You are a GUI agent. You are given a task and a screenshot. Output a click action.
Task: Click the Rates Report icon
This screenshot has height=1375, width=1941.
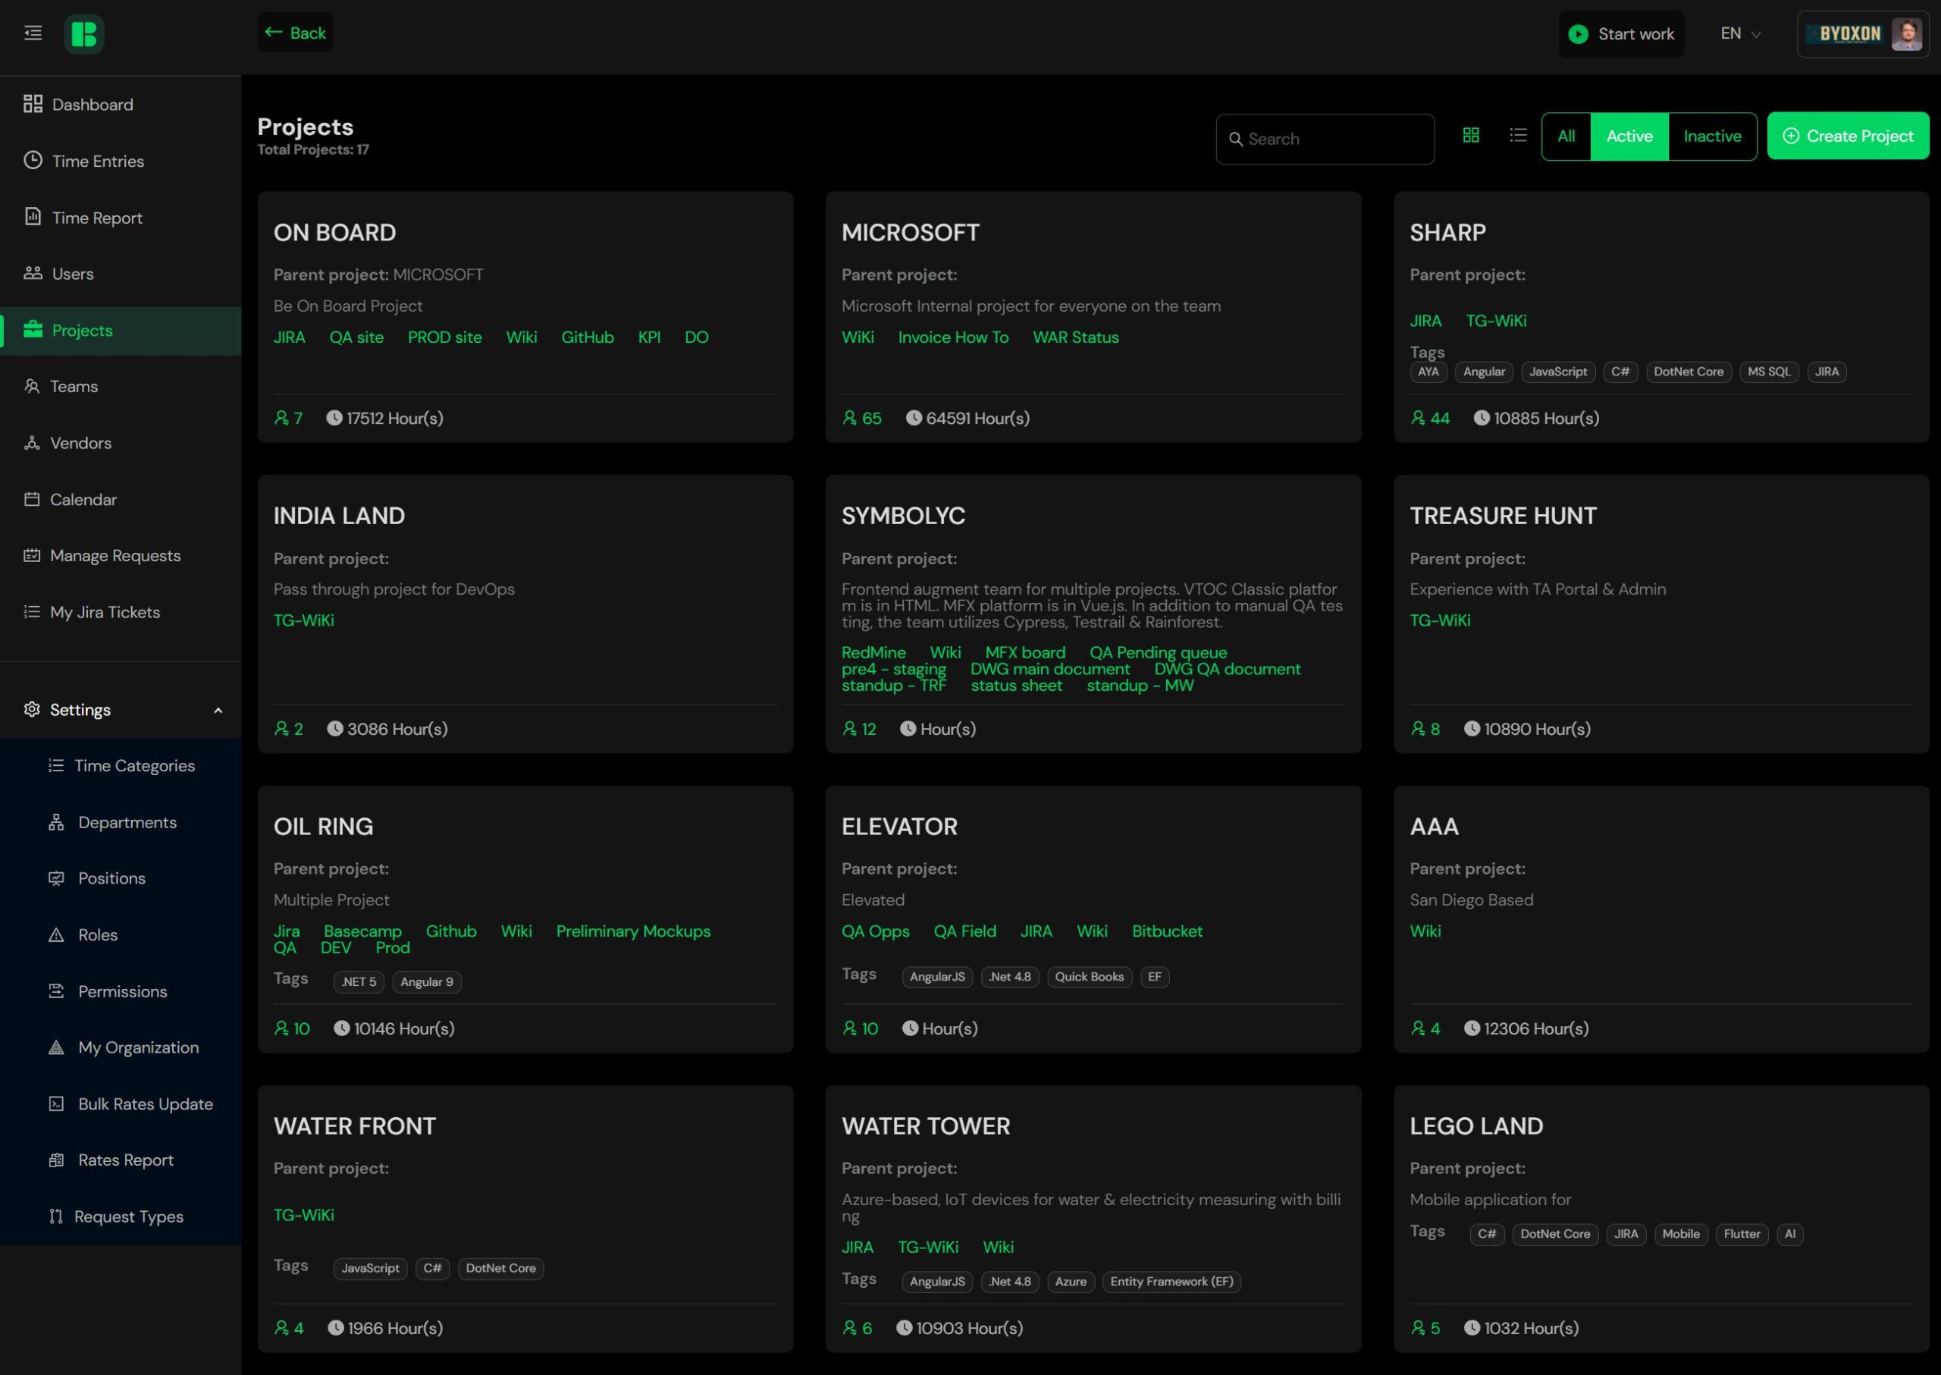[x=56, y=1160]
